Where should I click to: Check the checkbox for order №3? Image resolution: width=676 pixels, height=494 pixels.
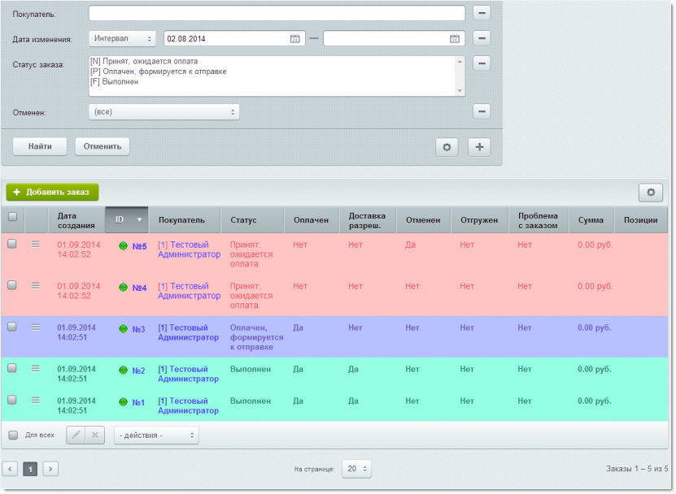tap(12, 327)
